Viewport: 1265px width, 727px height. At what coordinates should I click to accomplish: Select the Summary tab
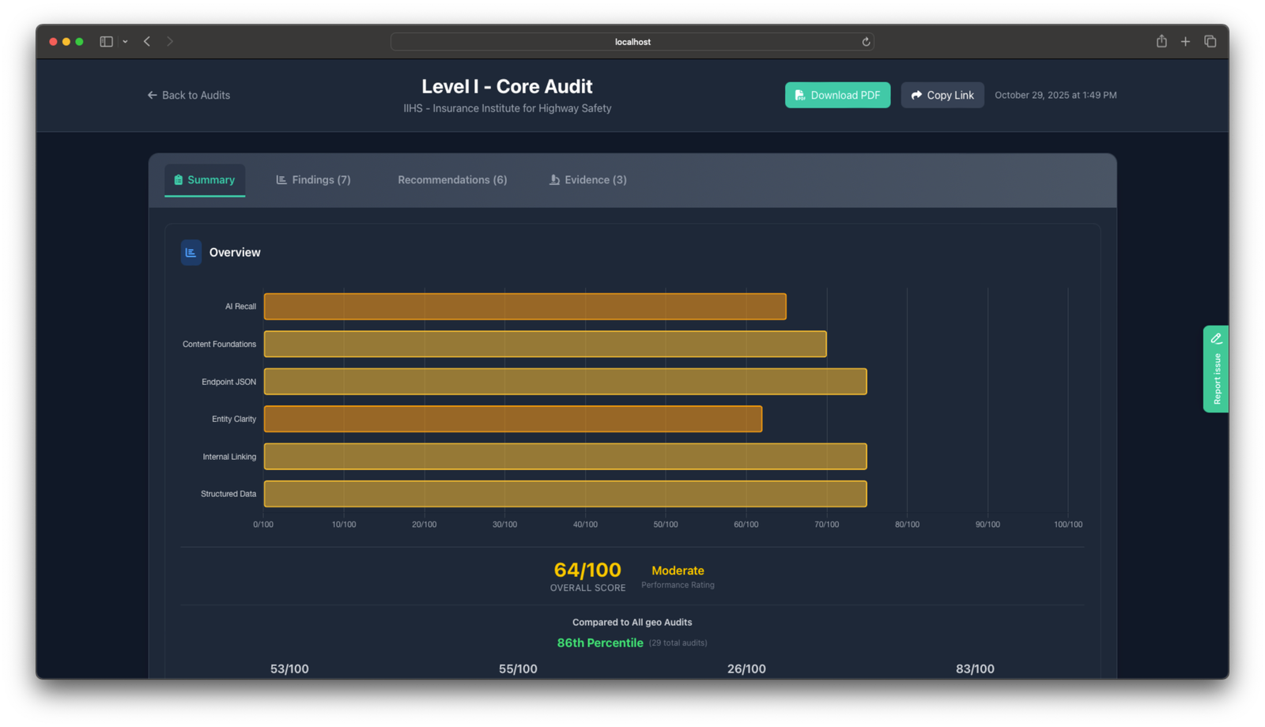pos(205,180)
